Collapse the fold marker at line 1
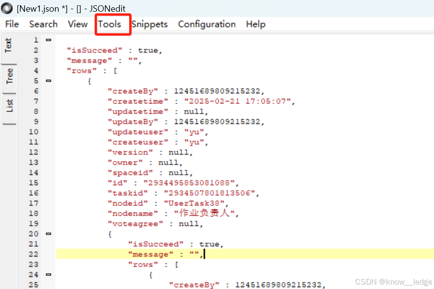Viewport: 434px width, 289px height. point(49,40)
